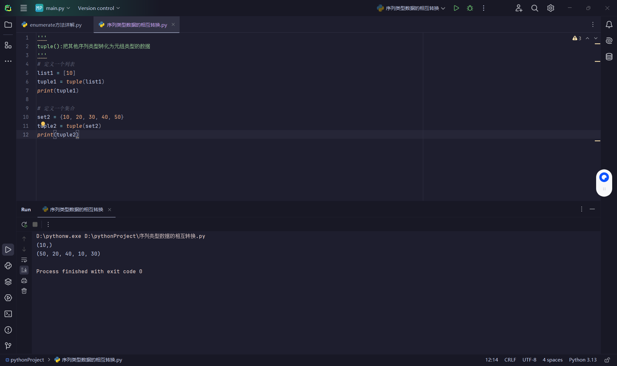Screen dimensions: 617x366
Task: Open the main hamburger menu
Action: click(x=23, y=8)
